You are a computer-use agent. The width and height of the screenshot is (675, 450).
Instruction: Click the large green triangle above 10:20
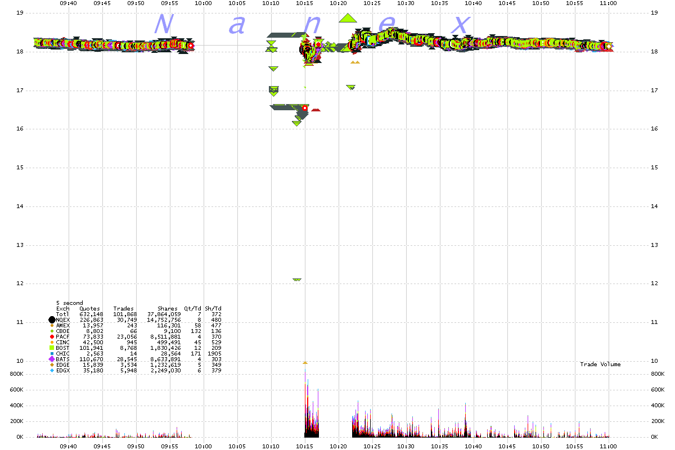(x=348, y=18)
